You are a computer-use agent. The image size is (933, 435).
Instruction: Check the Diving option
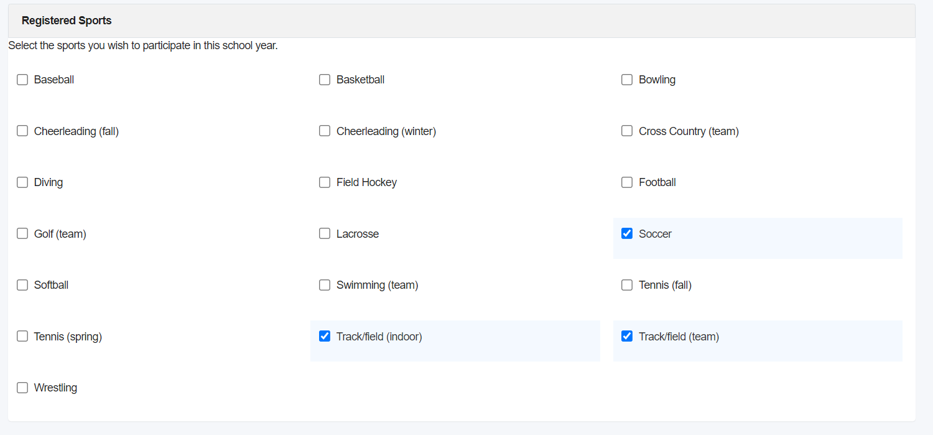22,182
